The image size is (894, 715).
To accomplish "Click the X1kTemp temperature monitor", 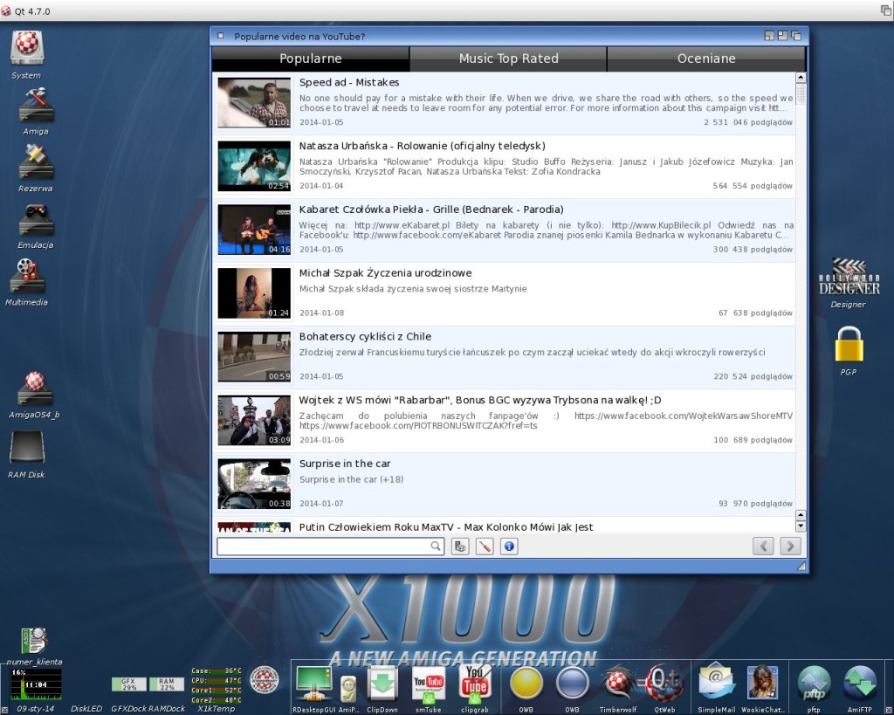I will pos(217,685).
